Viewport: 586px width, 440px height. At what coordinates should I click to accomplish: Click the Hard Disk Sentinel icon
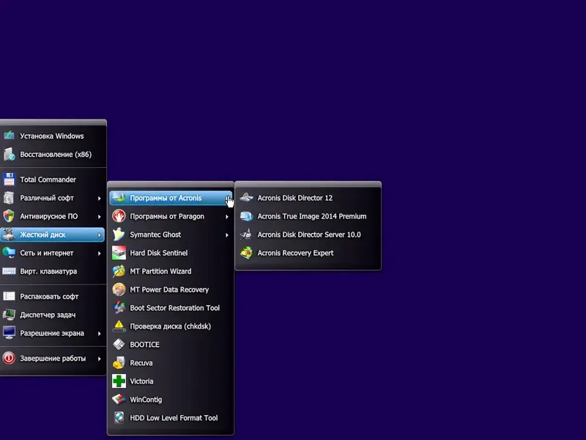pyautogui.click(x=119, y=253)
